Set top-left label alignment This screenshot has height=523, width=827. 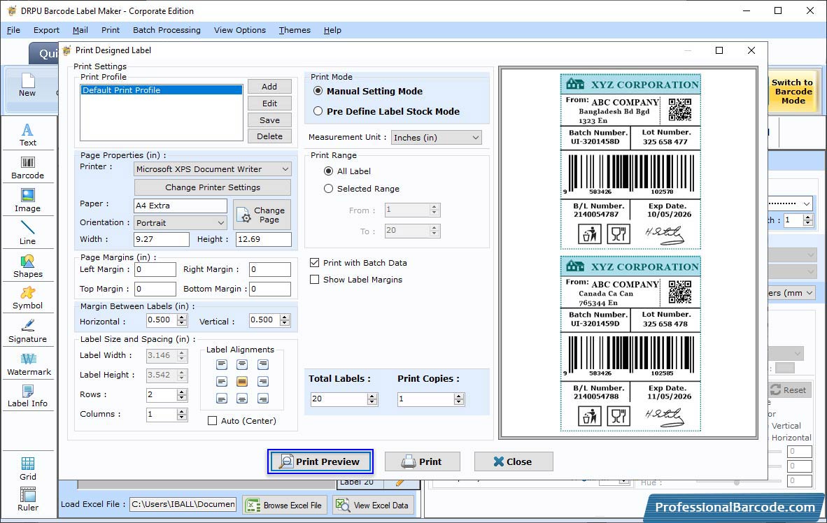click(x=222, y=364)
